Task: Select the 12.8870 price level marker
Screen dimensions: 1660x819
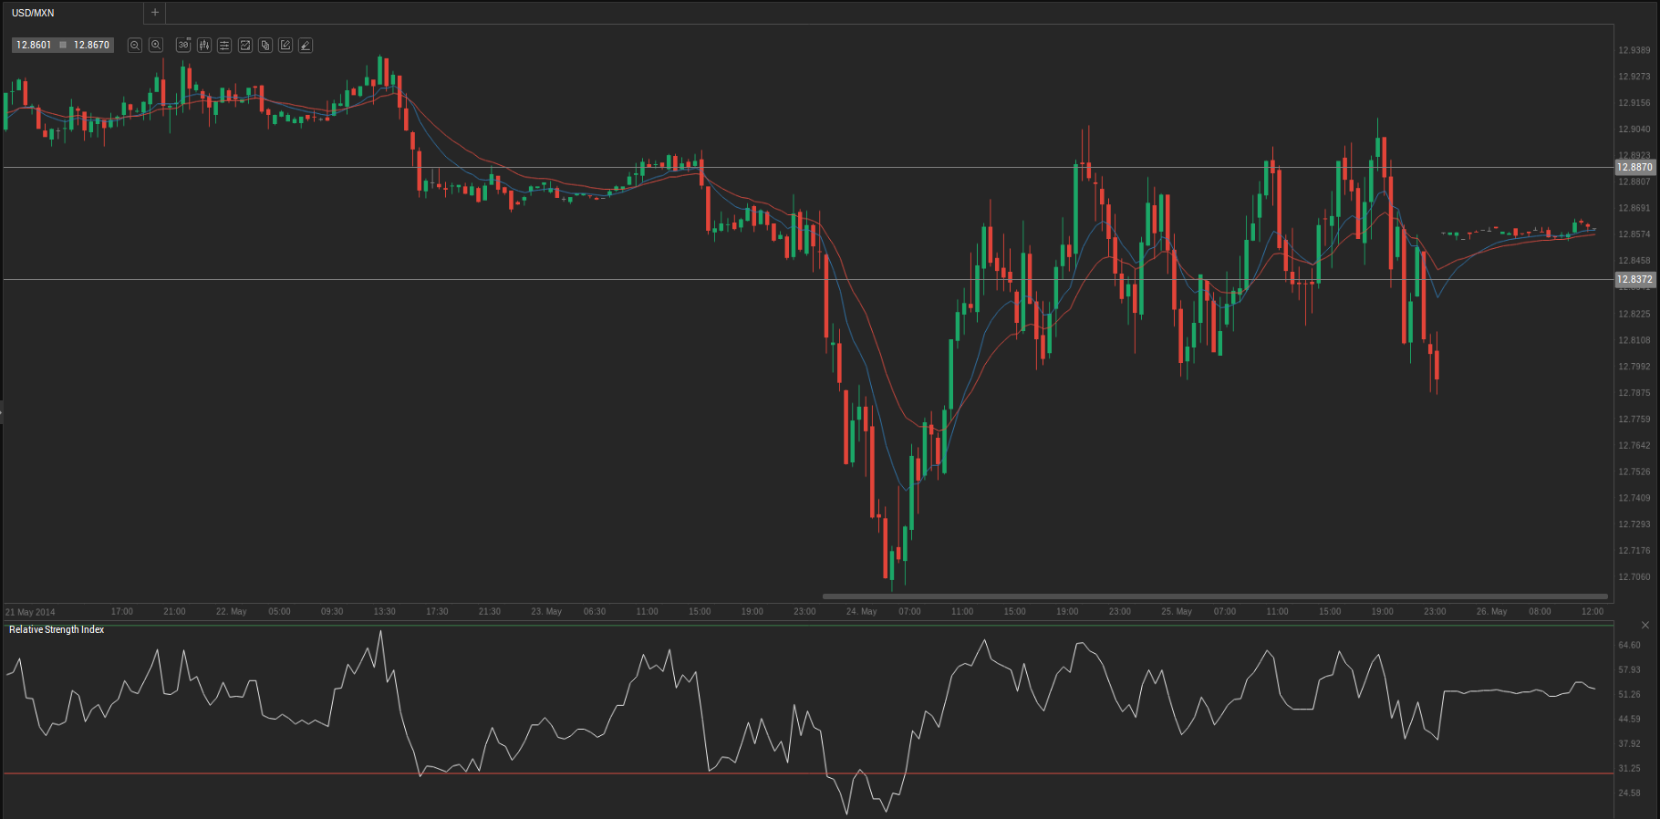Action: click(x=1634, y=167)
